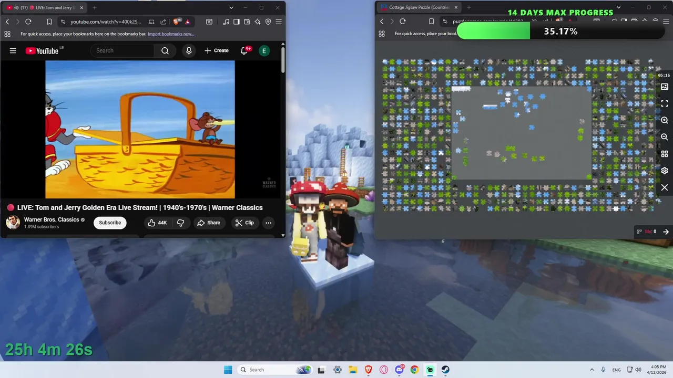The image size is (673, 378).
Task: Open Warner Bros. Classics channel avatar
Action: 13,223
